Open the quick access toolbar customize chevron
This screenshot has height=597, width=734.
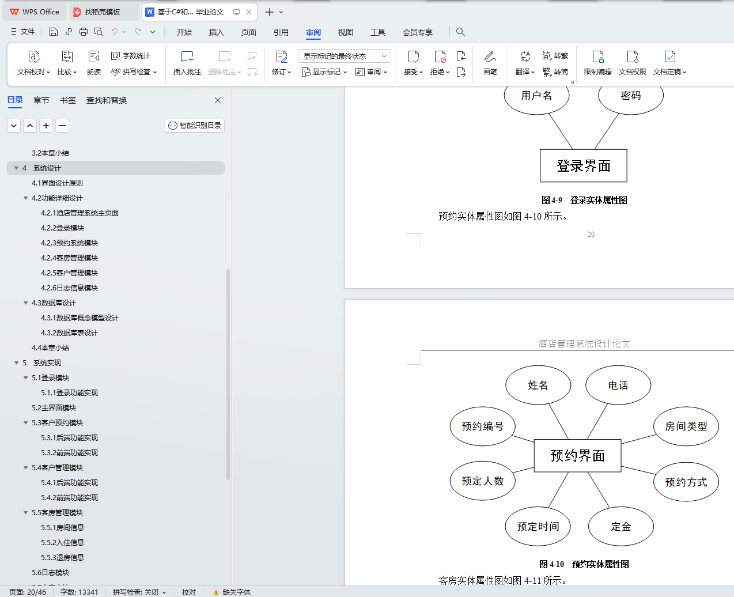pos(153,32)
